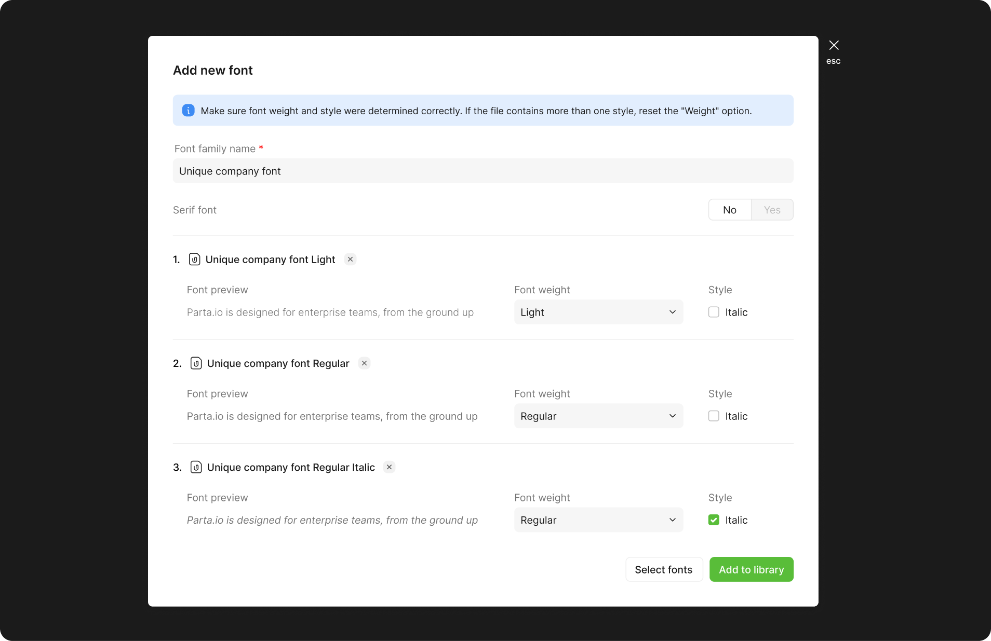Screen dimensions: 991x641
Task: Click the Font family name input field
Action: pyautogui.click(x=483, y=171)
